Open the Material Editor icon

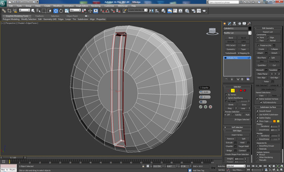187,11
